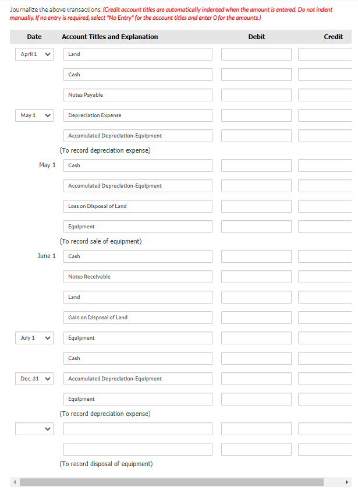
Task: Open the Dec. 31 date dropdown
Action: tap(34, 378)
